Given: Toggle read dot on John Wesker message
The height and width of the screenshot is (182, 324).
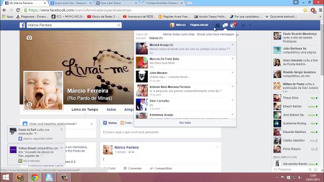Looking at the screenshot, I should click(x=232, y=73).
